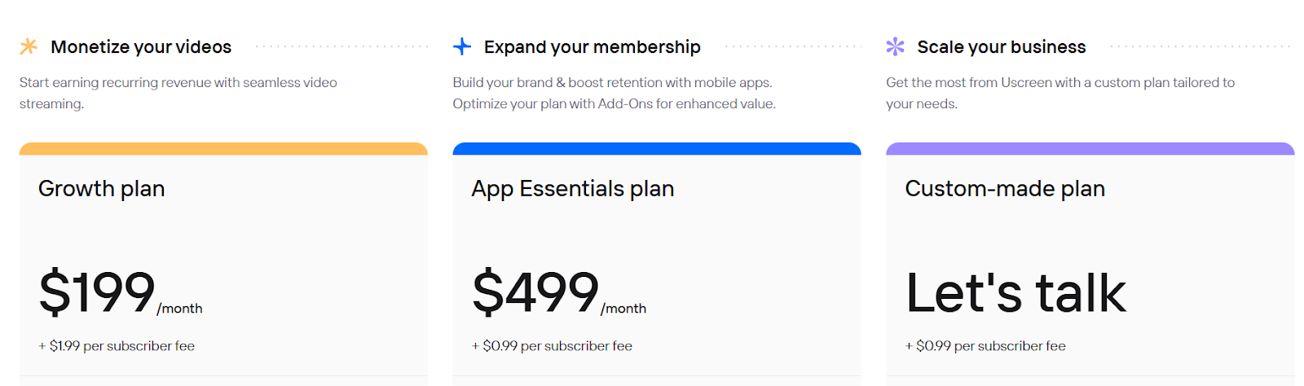This screenshot has width=1304, height=386.
Task: Click the orange asterisk icon
Action: [x=29, y=46]
